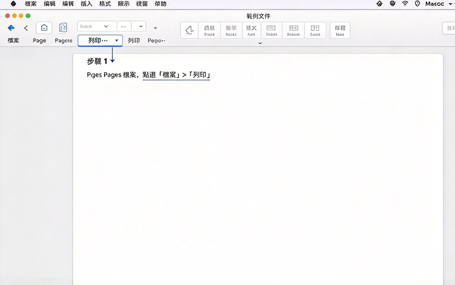Image resolution: width=455 pixels, height=285 pixels.
Task: Expand the chevron below the toolbar group
Action: click(x=260, y=43)
